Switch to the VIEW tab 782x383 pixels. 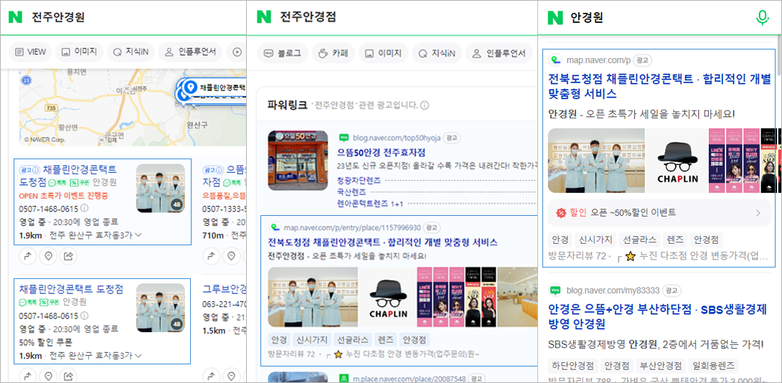point(30,52)
